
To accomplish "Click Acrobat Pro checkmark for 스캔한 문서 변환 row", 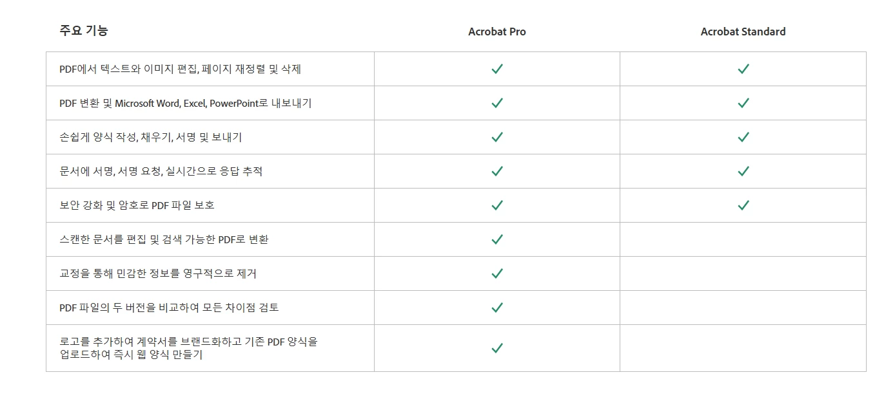I will tap(497, 239).
